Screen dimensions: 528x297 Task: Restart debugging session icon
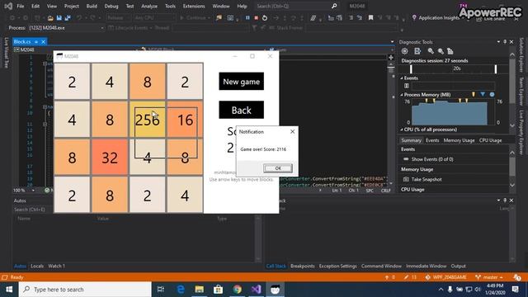(265, 18)
